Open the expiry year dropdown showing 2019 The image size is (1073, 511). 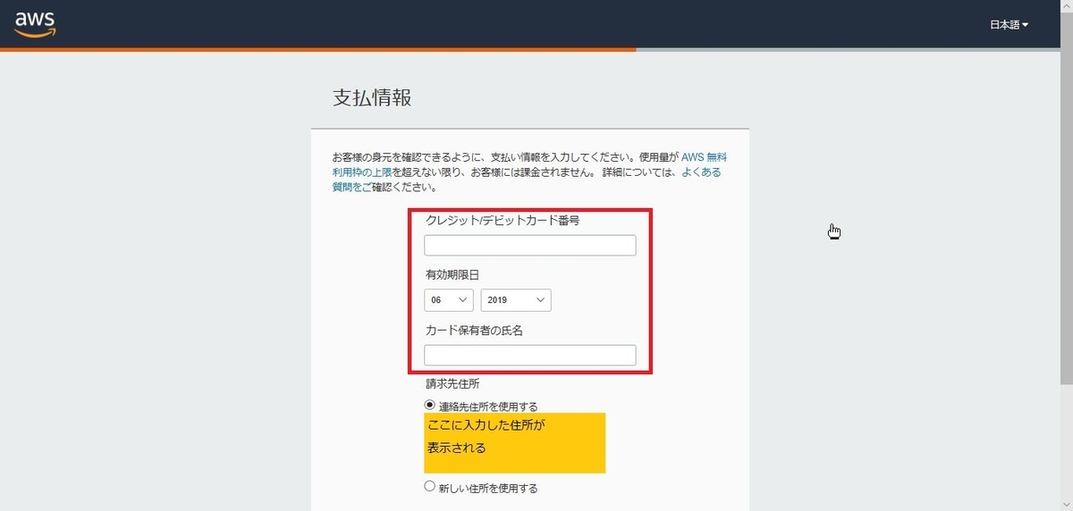(x=516, y=300)
